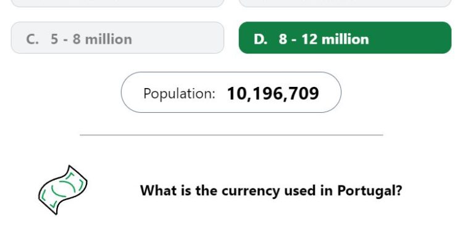This screenshot has height=231, width=463.
Task: Click the highlighted green correct answer bar
Action: click(x=345, y=38)
